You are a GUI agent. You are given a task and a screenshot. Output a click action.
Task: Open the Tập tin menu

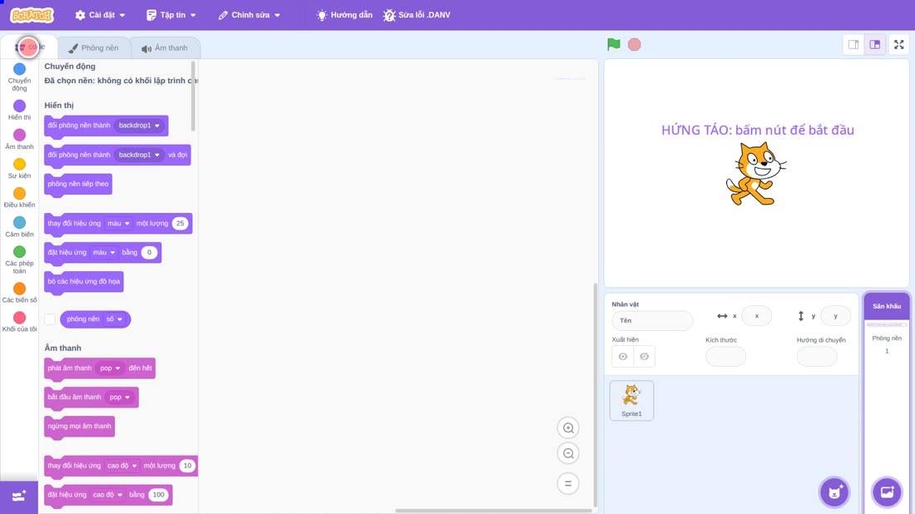pos(171,15)
